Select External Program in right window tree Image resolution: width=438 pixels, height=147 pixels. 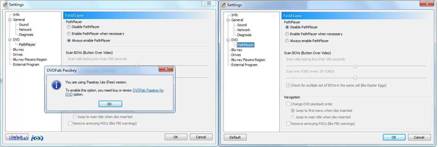point(244,65)
